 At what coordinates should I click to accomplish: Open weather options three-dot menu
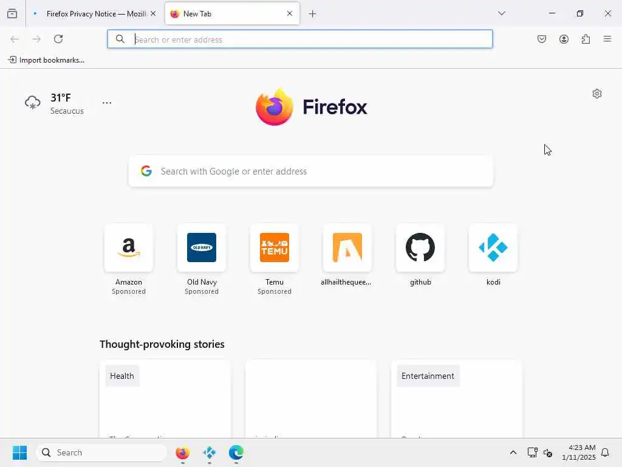(107, 103)
